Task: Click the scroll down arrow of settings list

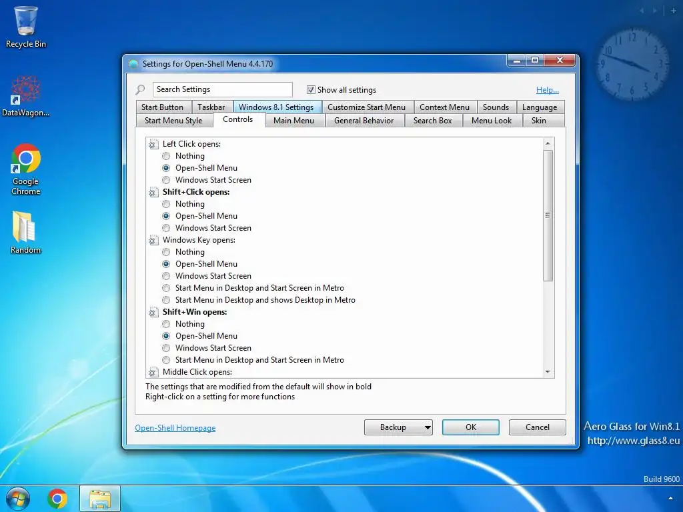Action: [548, 372]
